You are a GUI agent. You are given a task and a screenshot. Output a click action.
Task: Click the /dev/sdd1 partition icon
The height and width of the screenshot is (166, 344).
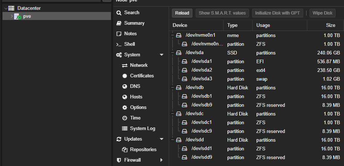point(184,149)
